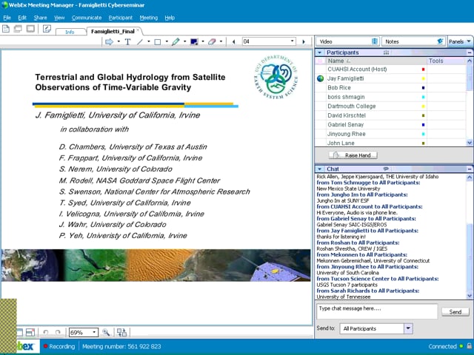This screenshot has width=474, height=355.
Task: Click the full-screen display icon in toolbar
Action: (x=30, y=29)
